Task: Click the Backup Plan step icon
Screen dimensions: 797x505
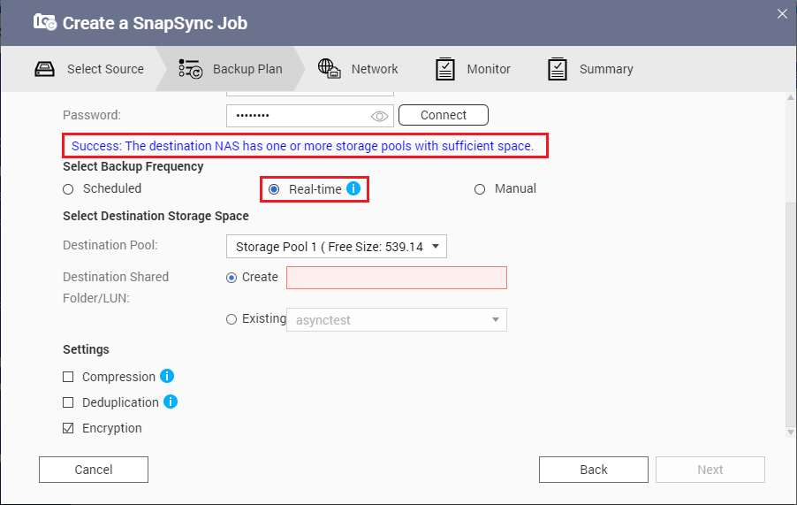Action: [191, 69]
